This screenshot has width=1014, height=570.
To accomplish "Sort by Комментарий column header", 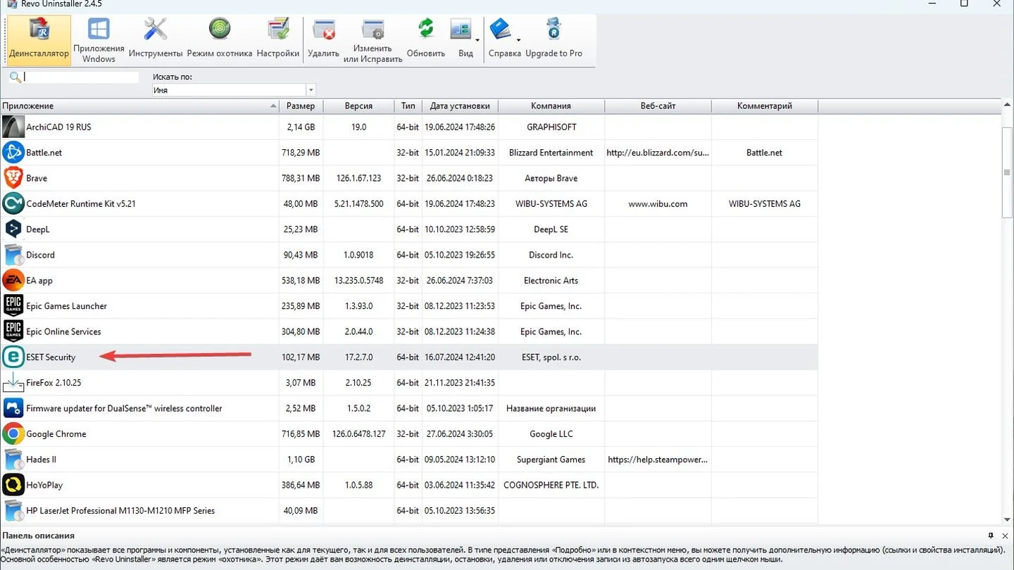I will pos(765,106).
